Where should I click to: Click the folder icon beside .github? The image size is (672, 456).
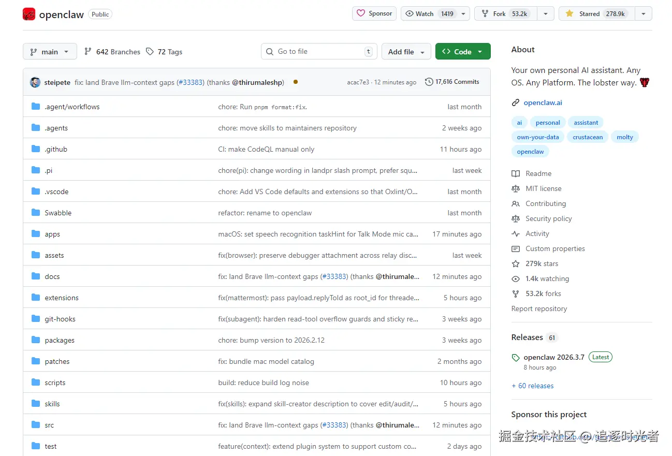point(36,149)
